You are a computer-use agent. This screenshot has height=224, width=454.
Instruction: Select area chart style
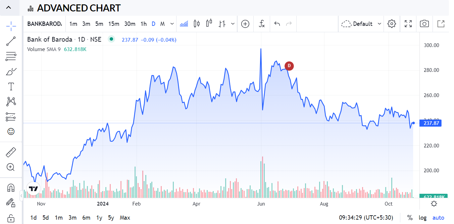[x=184, y=24]
